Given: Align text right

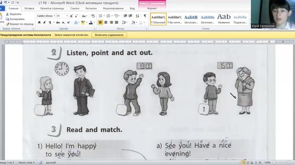Looking at the screenshot, I should click(x=111, y=22).
